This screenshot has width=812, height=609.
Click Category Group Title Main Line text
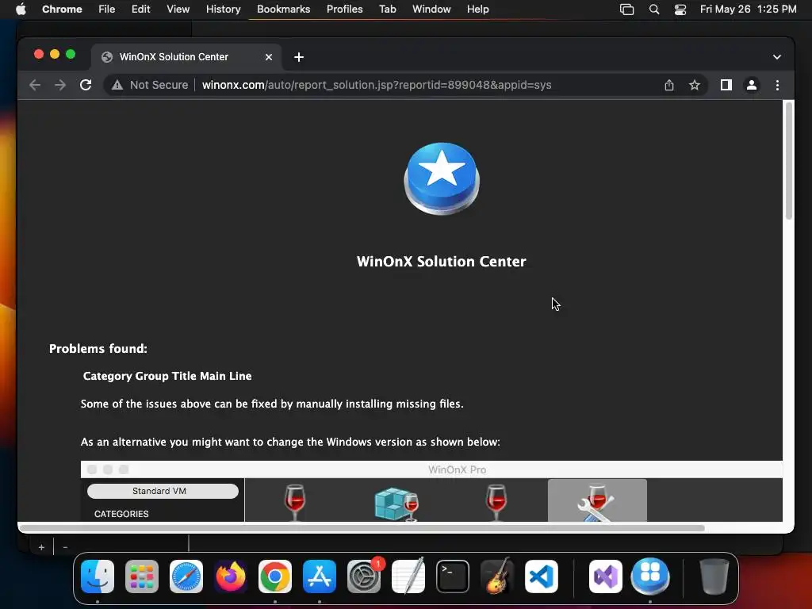pos(167,376)
